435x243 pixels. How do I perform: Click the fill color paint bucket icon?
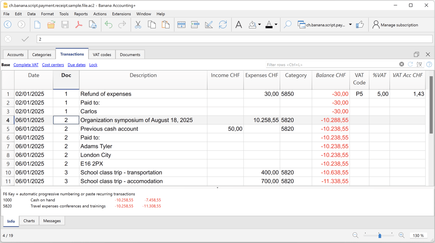[x=253, y=25]
